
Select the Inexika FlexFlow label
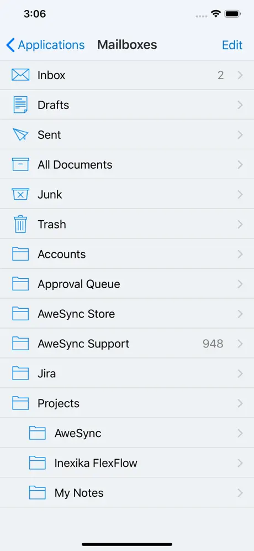click(x=96, y=464)
